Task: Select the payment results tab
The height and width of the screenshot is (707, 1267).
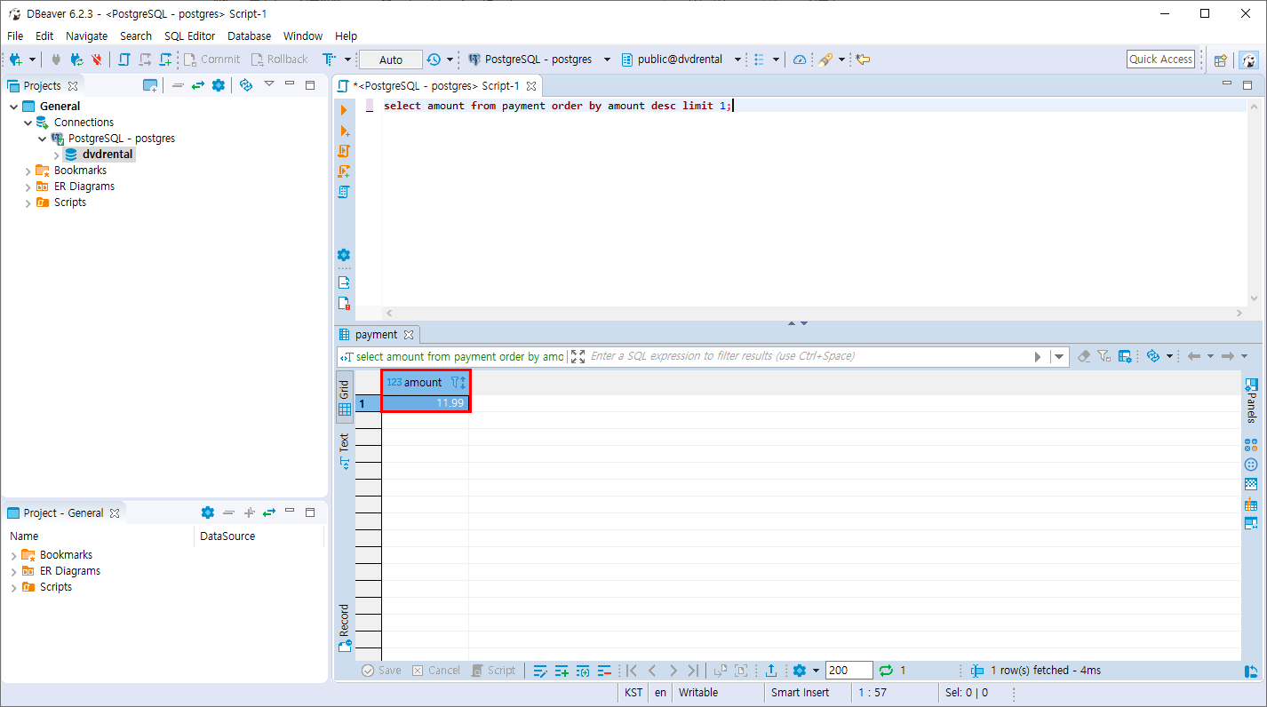Action: pos(377,335)
